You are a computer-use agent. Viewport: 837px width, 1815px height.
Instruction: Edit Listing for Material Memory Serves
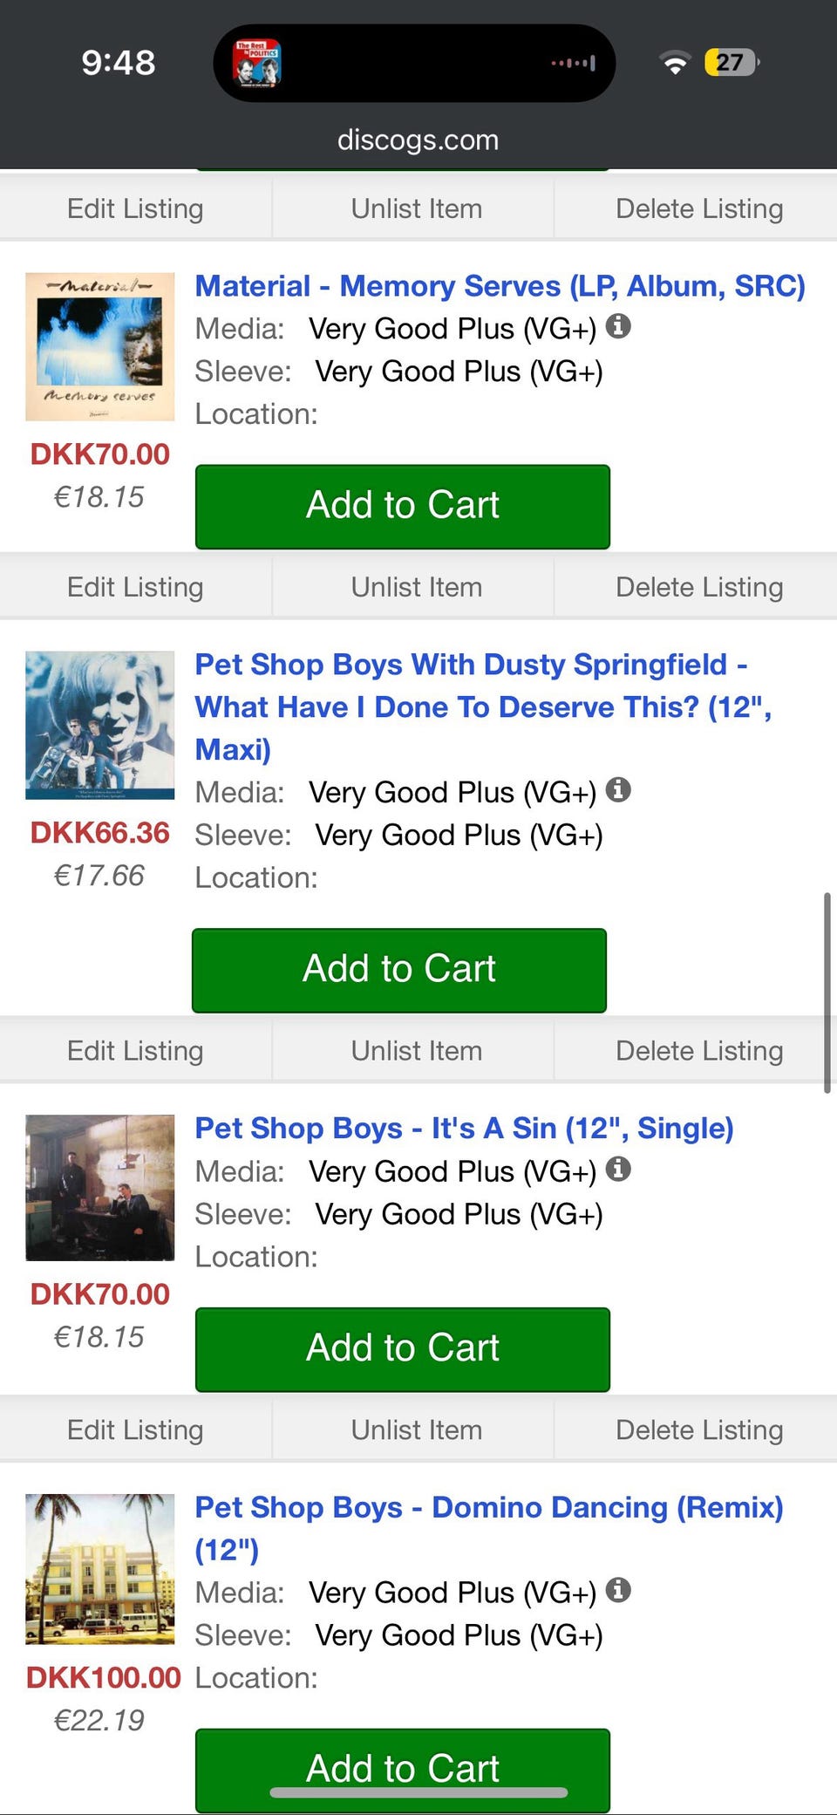(135, 587)
